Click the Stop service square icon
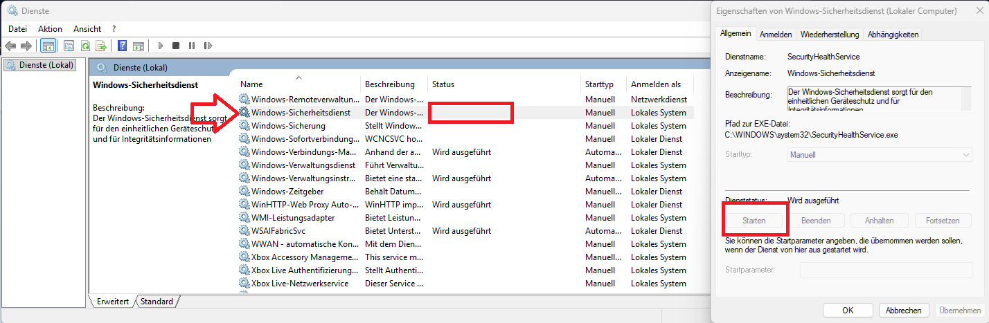 pyautogui.click(x=176, y=46)
